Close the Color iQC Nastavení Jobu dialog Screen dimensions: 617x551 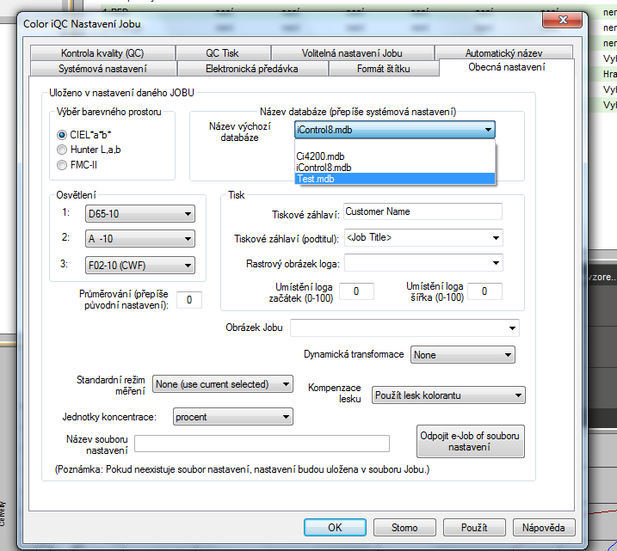562,20
